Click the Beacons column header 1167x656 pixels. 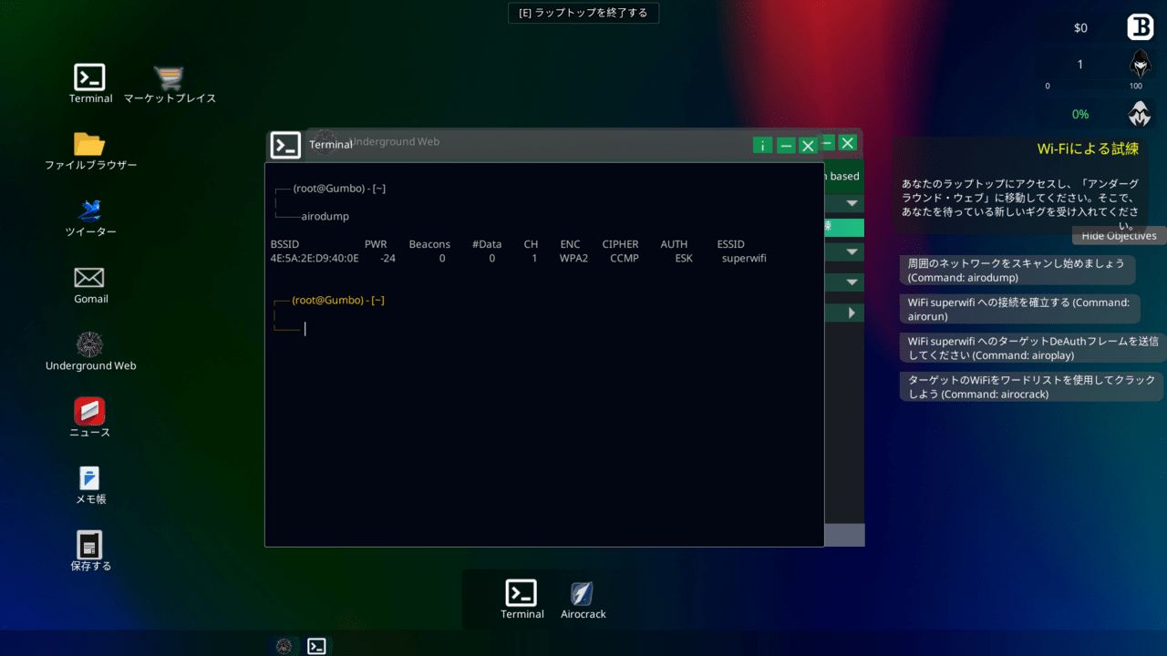pyautogui.click(x=429, y=244)
